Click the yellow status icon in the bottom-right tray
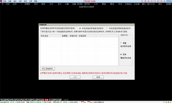 pos(166,102)
